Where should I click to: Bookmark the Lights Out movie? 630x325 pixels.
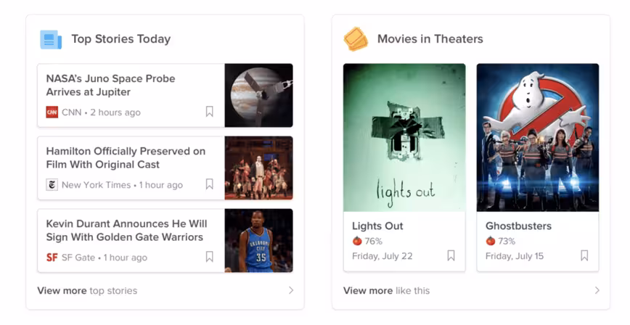coord(451,255)
